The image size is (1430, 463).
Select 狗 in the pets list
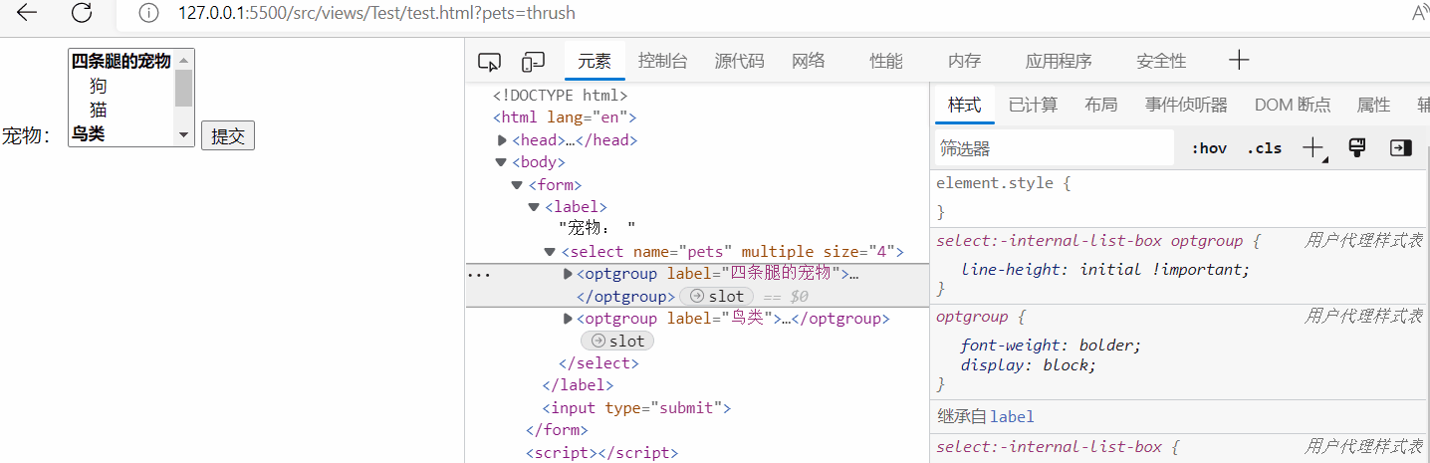(x=98, y=86)
